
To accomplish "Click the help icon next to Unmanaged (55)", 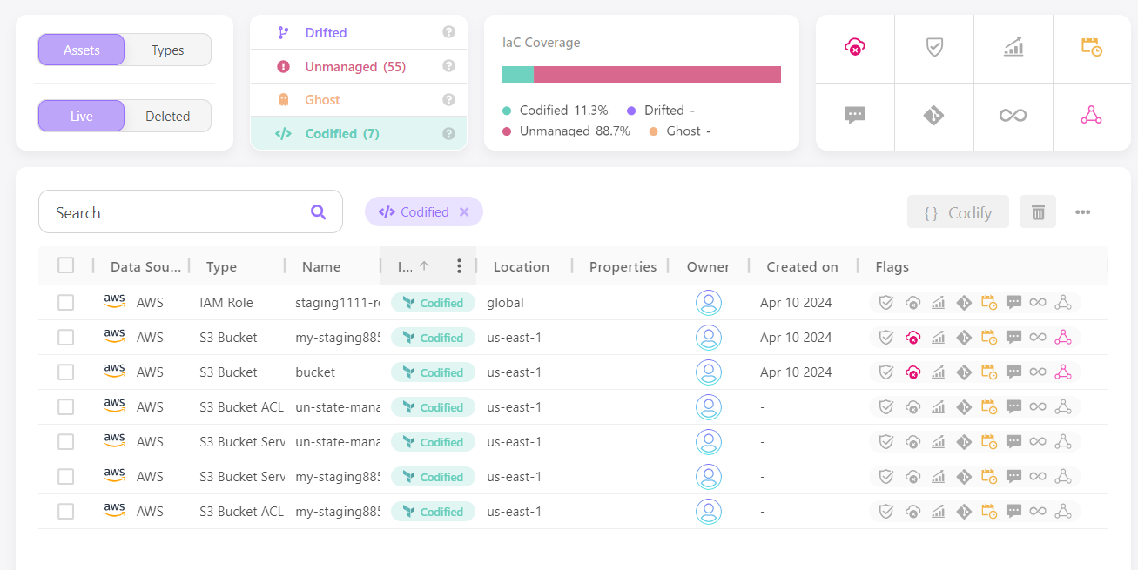I will pos(448,66).
